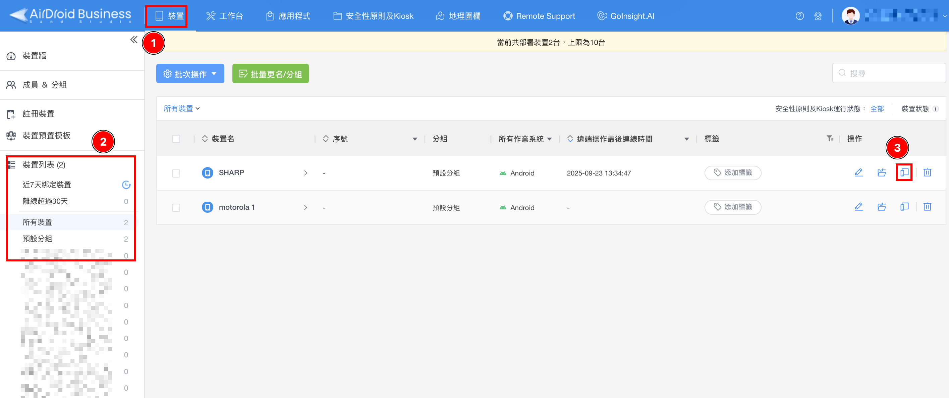Click the 批量更名/分組 button
Screen dimensions: 949x398
[x=270, y=74]
